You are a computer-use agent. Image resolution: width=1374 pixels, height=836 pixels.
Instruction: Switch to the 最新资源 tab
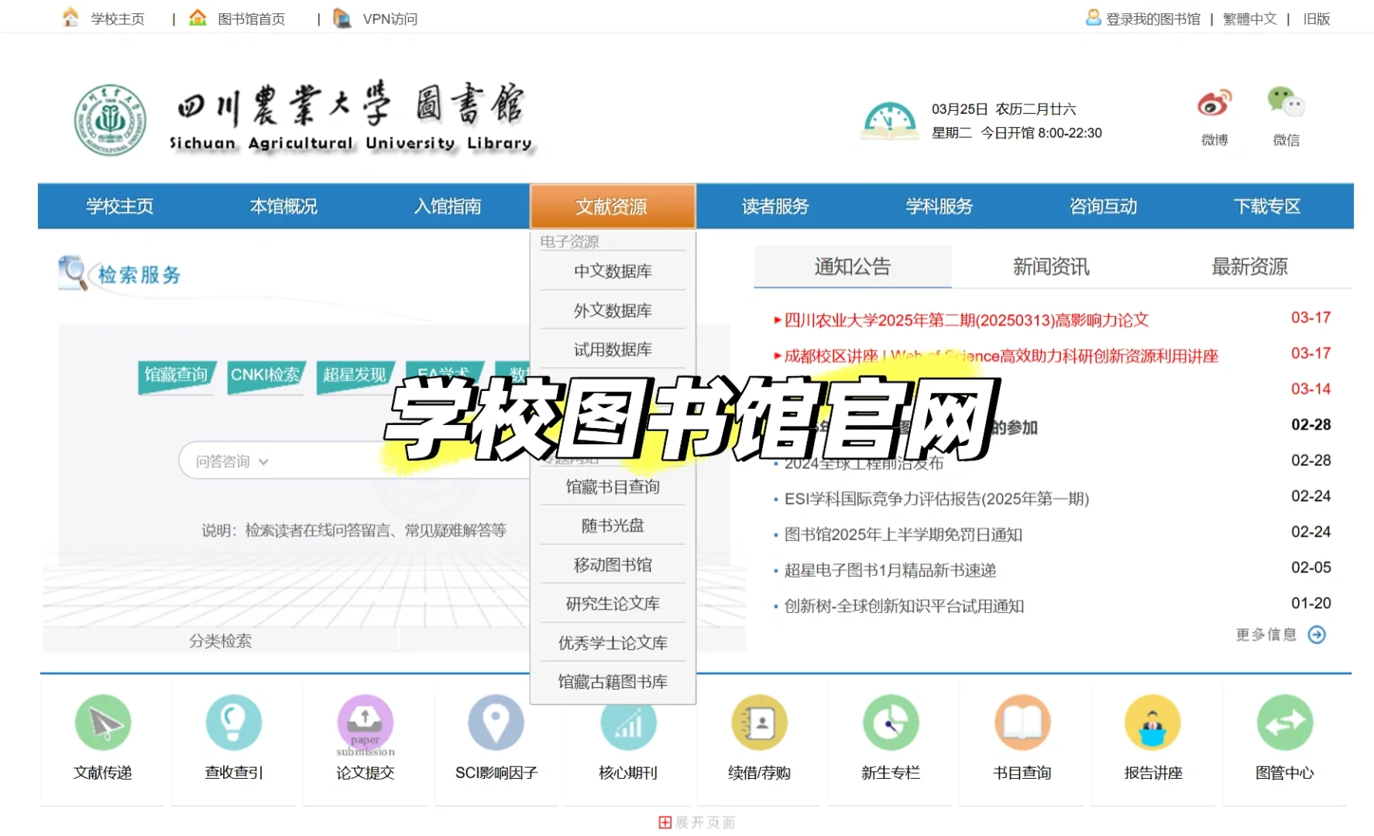[x=1249, y=266]
